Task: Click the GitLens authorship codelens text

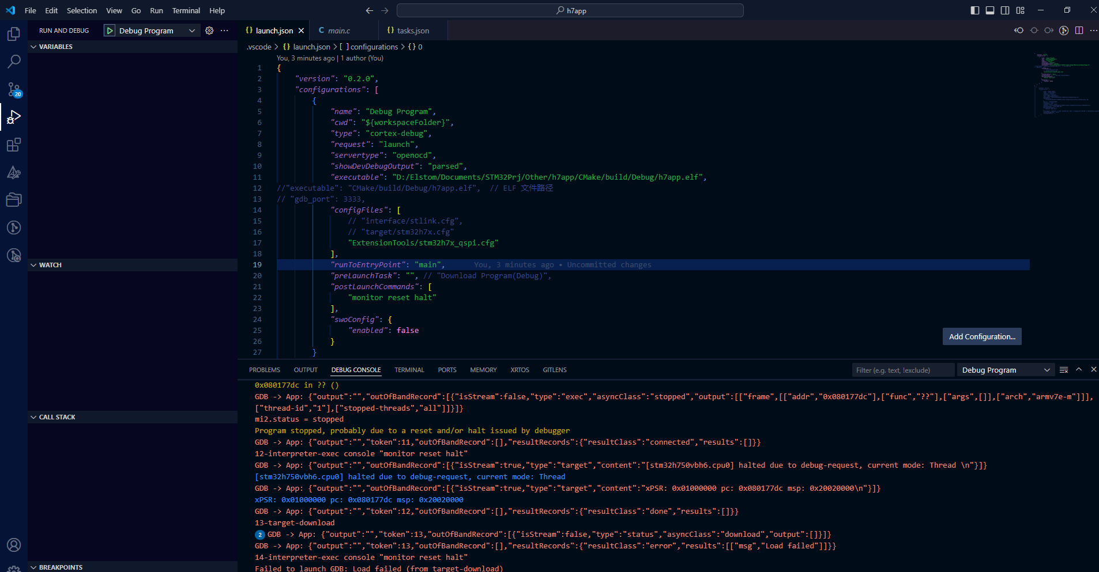Action: (330, 58)
